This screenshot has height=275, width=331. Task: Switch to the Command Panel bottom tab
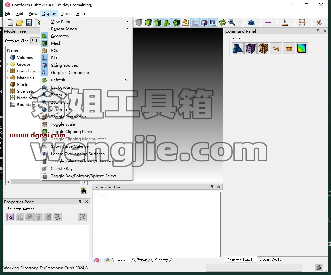[x=240, y=260]
